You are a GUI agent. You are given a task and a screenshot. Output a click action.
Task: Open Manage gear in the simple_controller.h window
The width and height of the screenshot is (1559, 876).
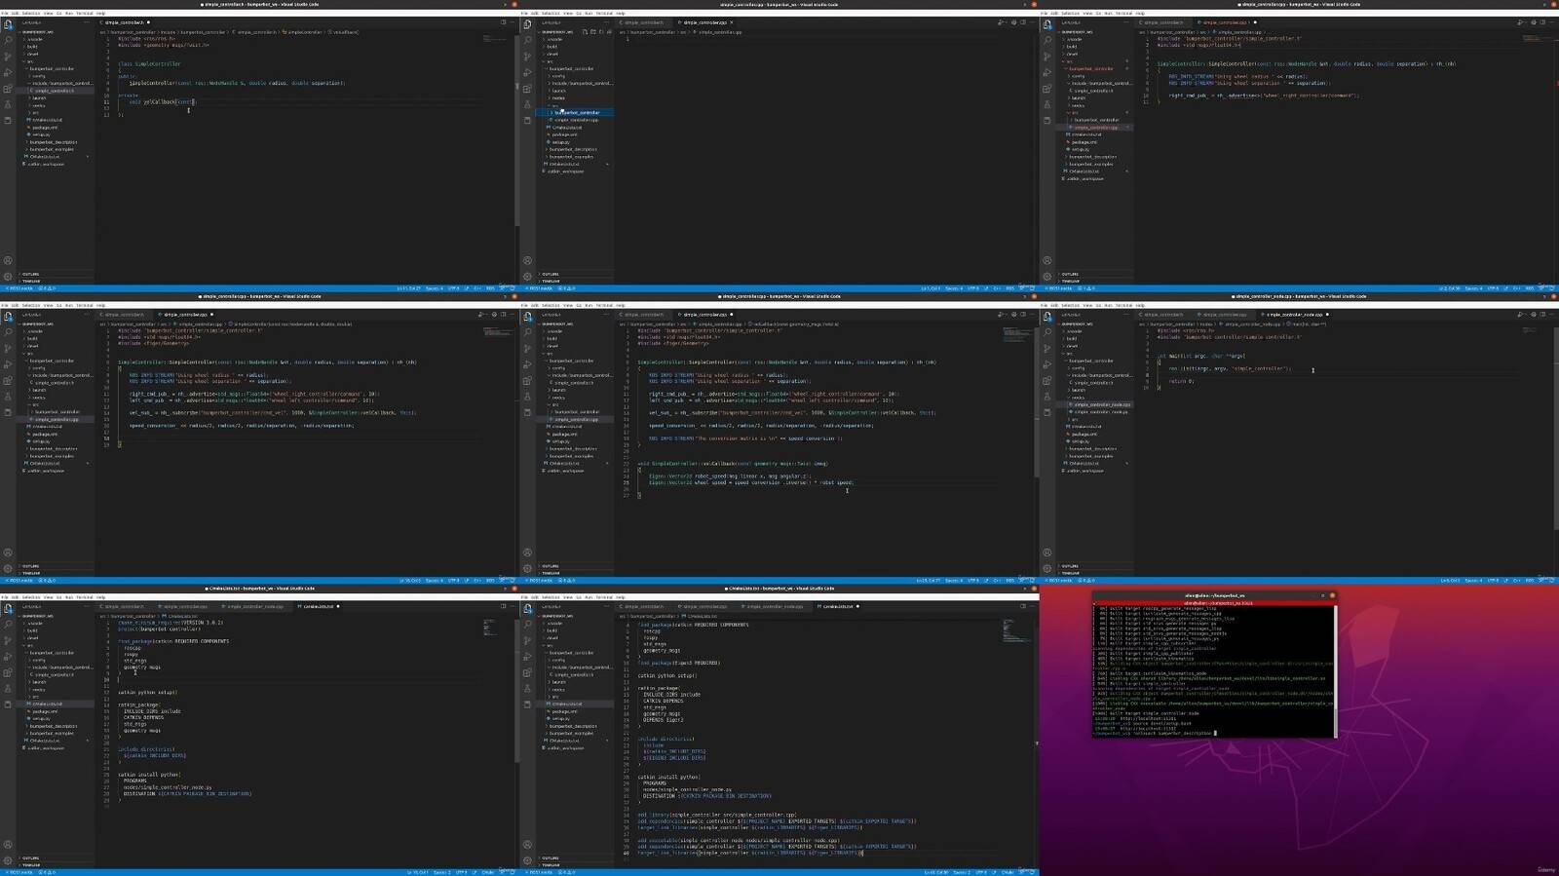(8, 277)
